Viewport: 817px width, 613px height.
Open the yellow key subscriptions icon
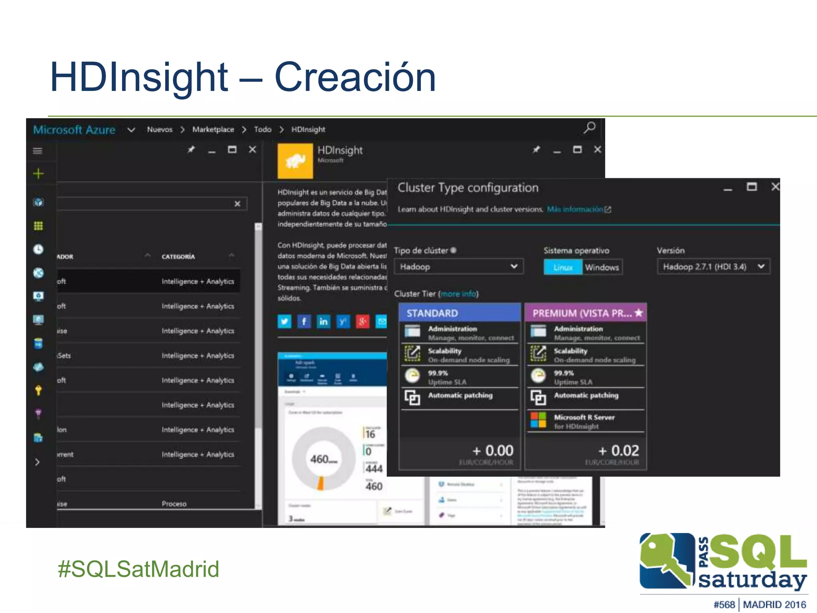pyautogui.click(x=38, y=390)
